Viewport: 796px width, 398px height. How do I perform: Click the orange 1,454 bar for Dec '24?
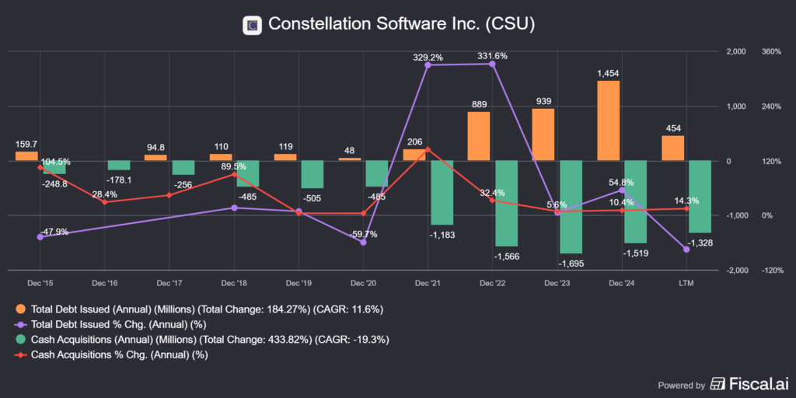click(x=608, y=120)
